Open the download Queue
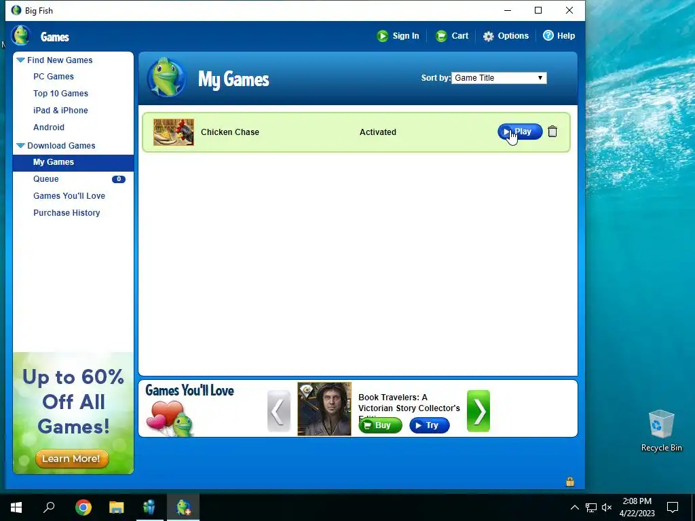The image size is (695, 521). pos(46,179)
